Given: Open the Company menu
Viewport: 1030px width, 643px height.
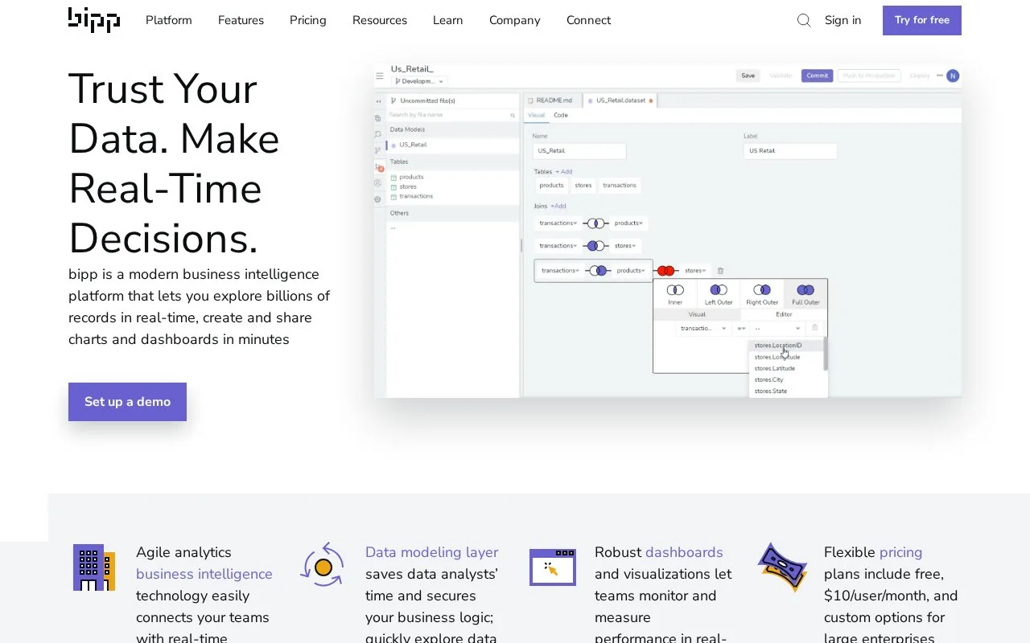Looking at the screenshot, I should pyautogui.click(x=515, y=20).
